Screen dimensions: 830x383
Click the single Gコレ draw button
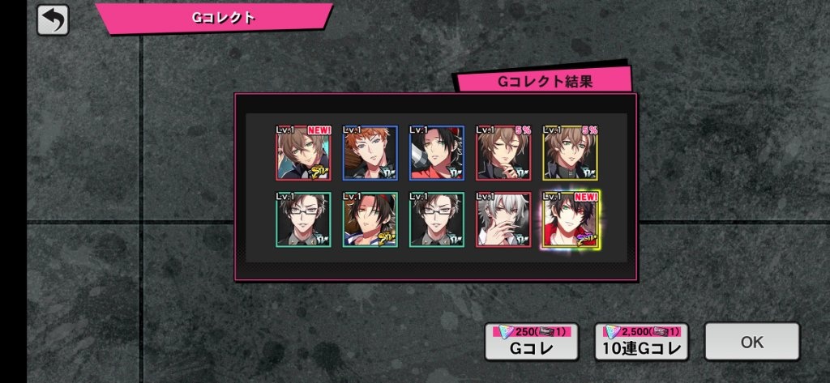click(x=532, y=343)
